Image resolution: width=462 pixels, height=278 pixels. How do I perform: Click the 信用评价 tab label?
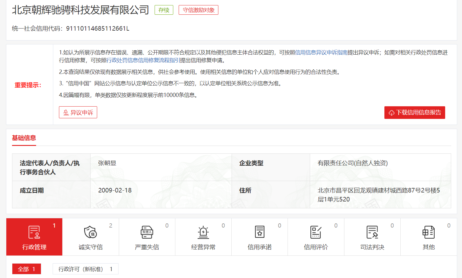(316, 247)
